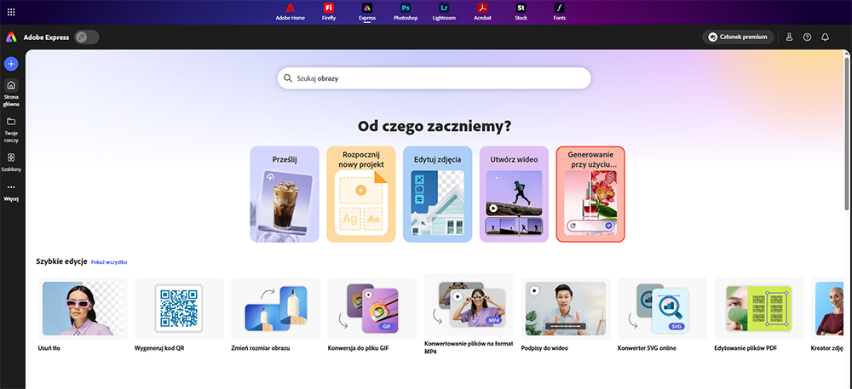Open Acrobat from the top bar
852x389 pixels.
482,12
